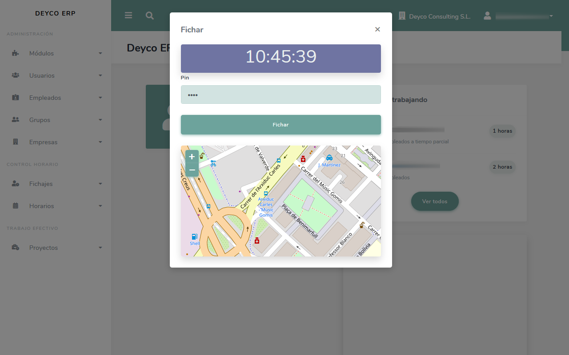Screen dimensions: 569x355
Task: Open the Empresas sidebar menu
Action: click(56, 142)
